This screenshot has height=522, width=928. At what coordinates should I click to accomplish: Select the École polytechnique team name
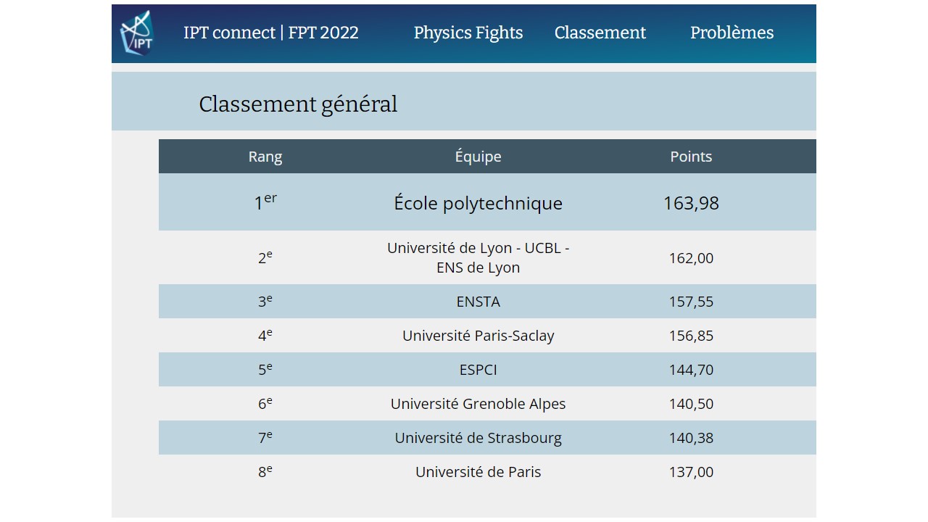478,203
